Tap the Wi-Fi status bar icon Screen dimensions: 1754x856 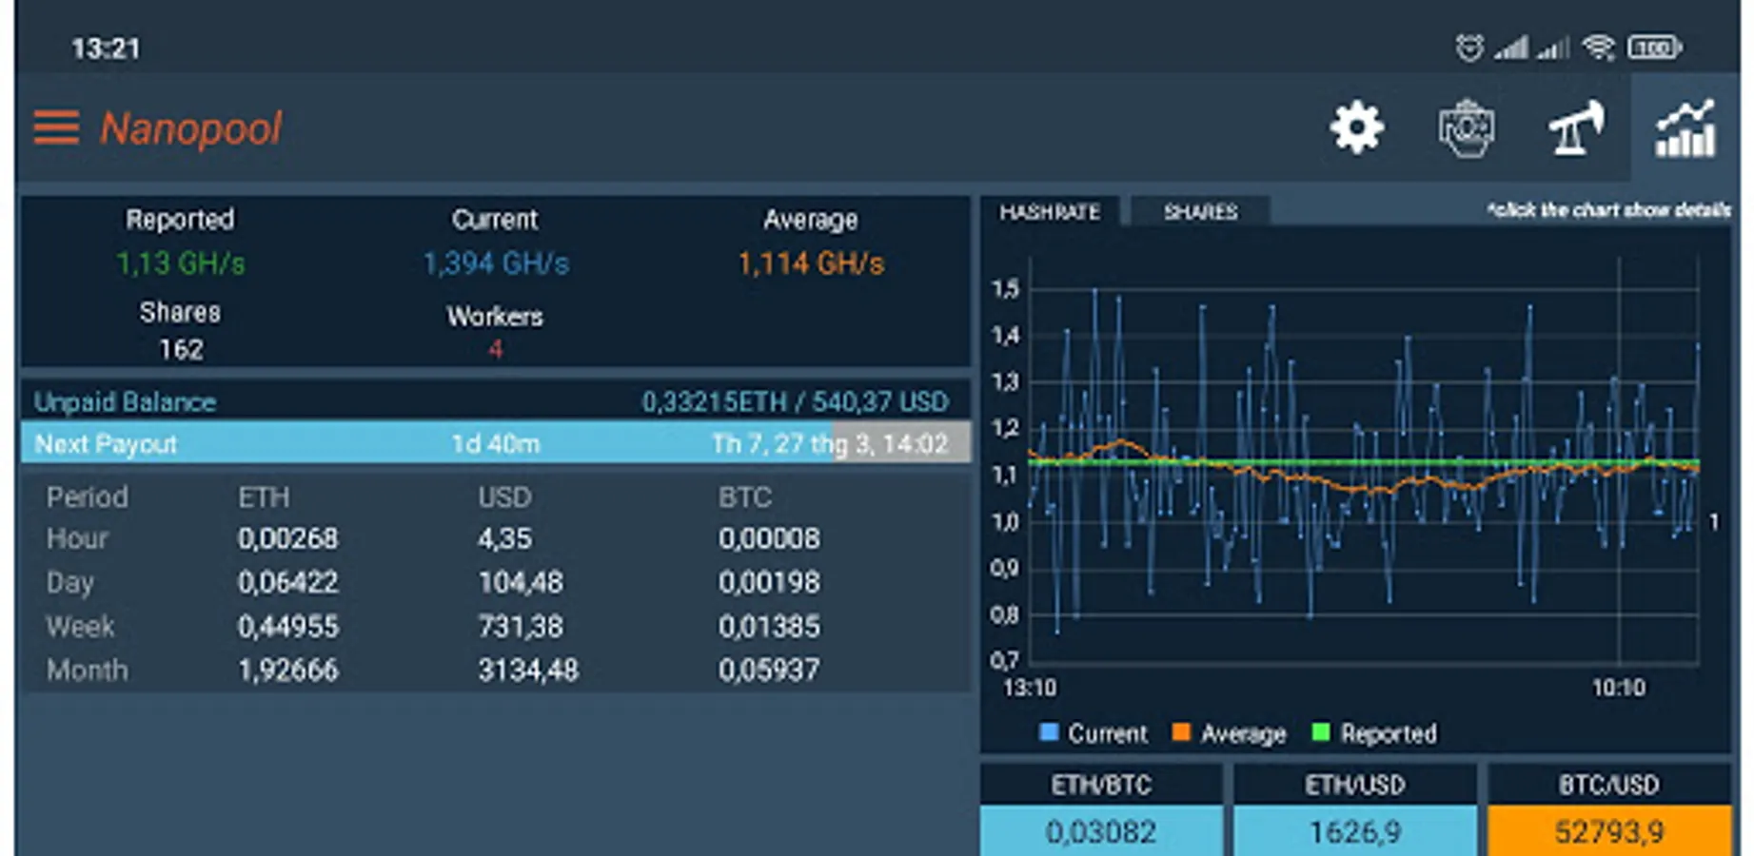point(1599,47)
